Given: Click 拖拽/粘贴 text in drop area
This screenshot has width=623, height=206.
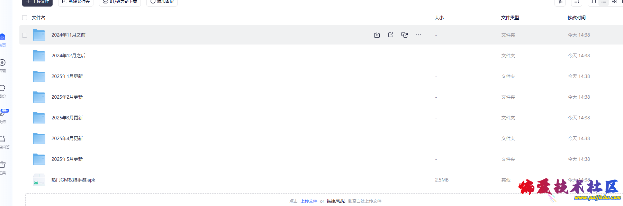Looking at the screenshot, I should tap(336, 201).
